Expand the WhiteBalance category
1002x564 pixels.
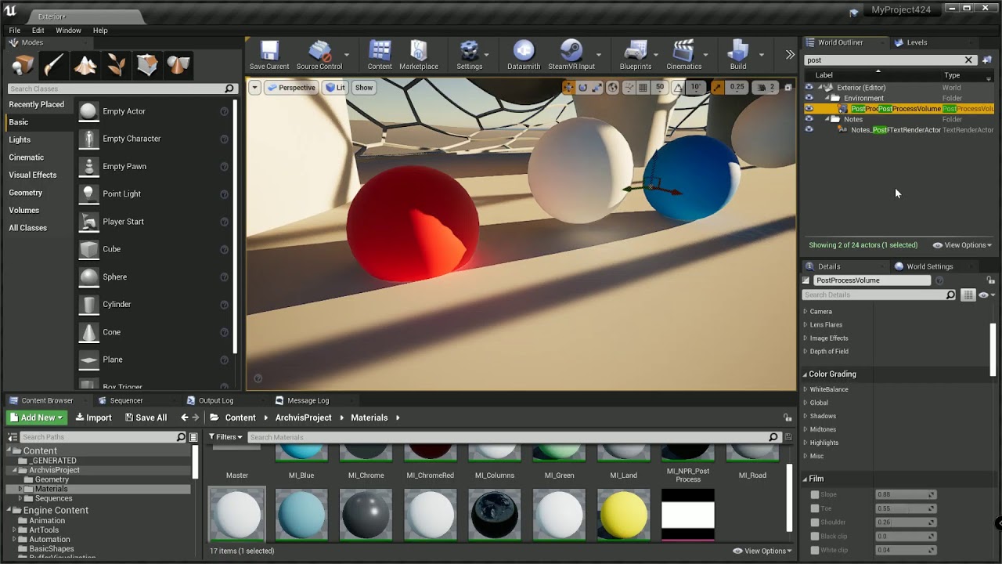click(x=805, y=389)
